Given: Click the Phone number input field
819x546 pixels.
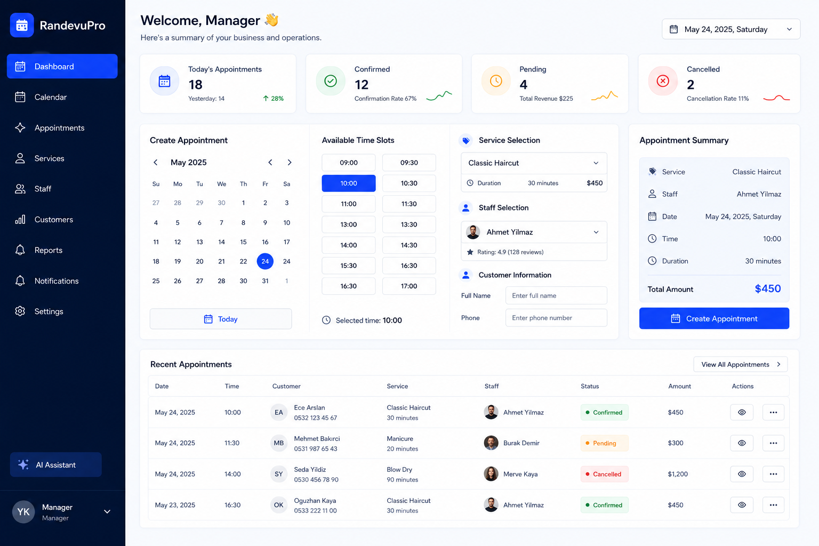Looking at the screenshot, I should pos(556,318).
